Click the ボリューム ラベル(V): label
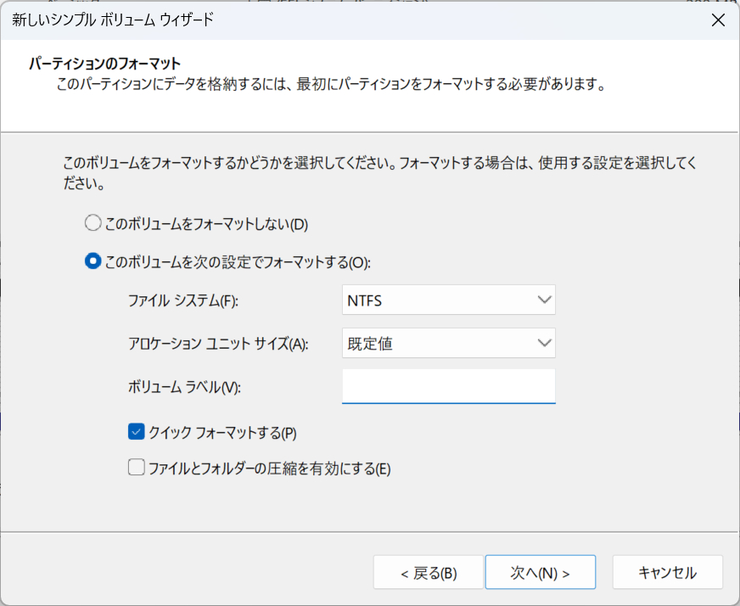740x606 pixels. (x=184, y=387)
